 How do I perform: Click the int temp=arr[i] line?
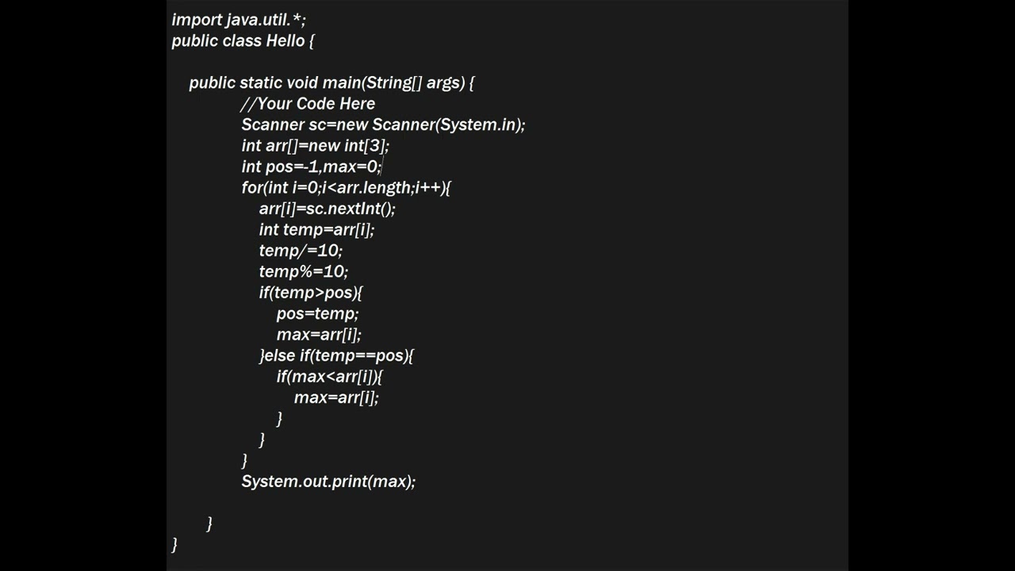point(316,230)
